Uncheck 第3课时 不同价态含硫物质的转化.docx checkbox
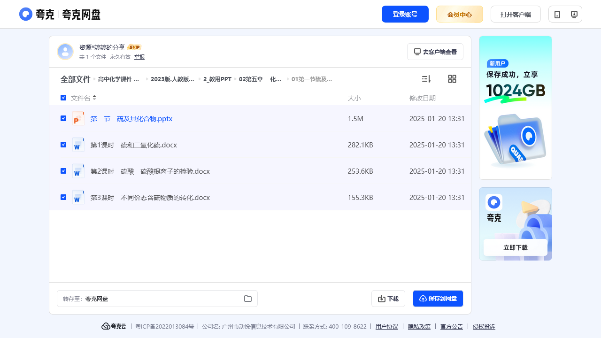Screen dimensions: 601x338 pyautogui.click(x=63, y=197)
